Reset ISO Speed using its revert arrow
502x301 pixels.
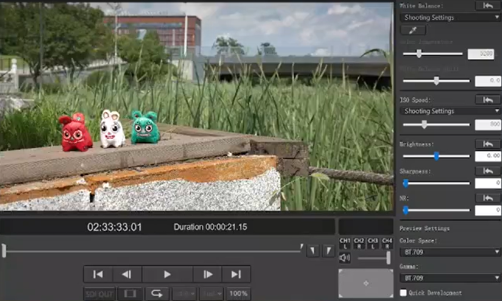point(488,99)
